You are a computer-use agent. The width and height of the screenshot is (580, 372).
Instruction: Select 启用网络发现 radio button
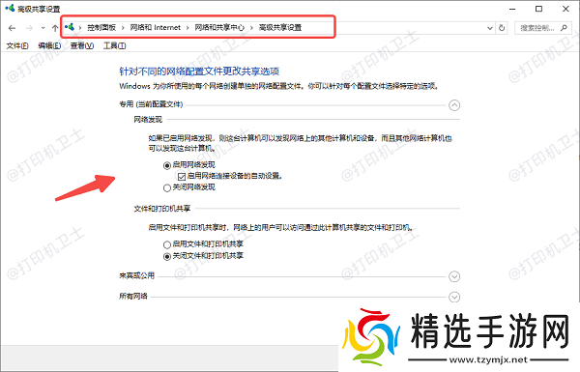click(167, 165)
